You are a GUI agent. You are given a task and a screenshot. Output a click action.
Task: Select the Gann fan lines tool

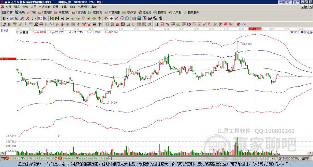112,24
